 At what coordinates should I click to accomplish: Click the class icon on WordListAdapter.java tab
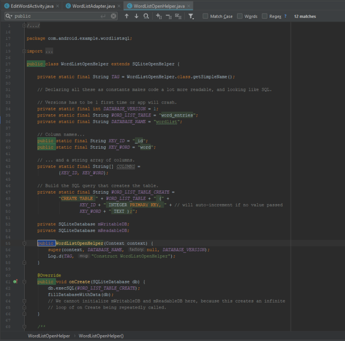tap(68, 6)
